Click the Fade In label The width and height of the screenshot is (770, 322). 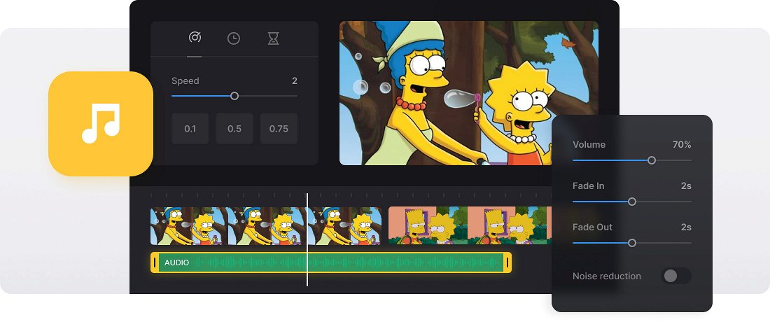588,186
